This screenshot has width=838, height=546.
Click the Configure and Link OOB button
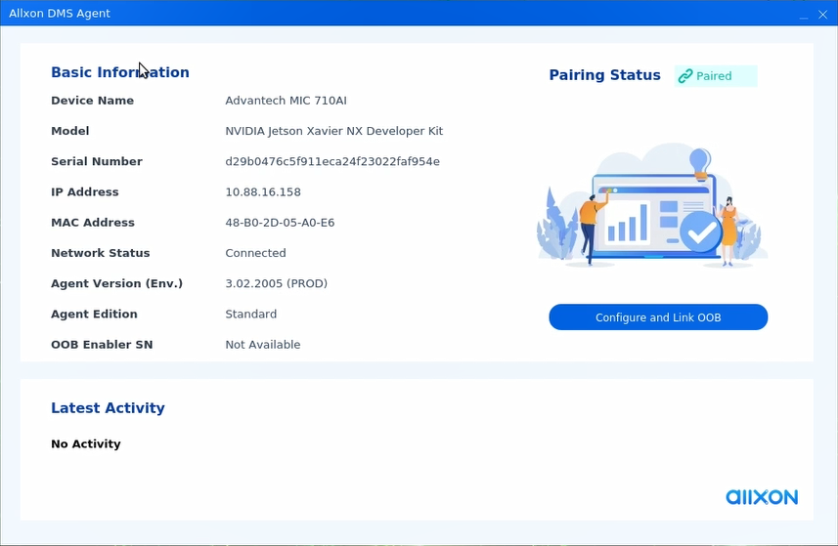pyautogui.click(x=658, y=317)
